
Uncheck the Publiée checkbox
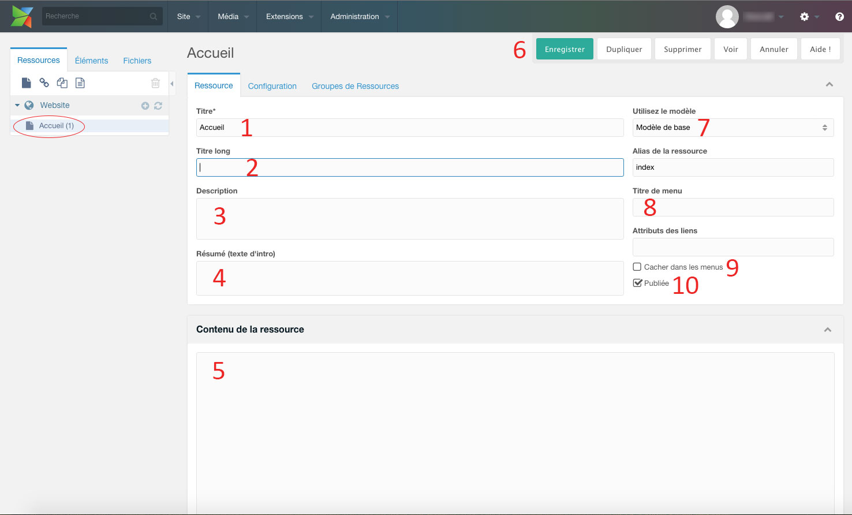[x=637, y=283]
